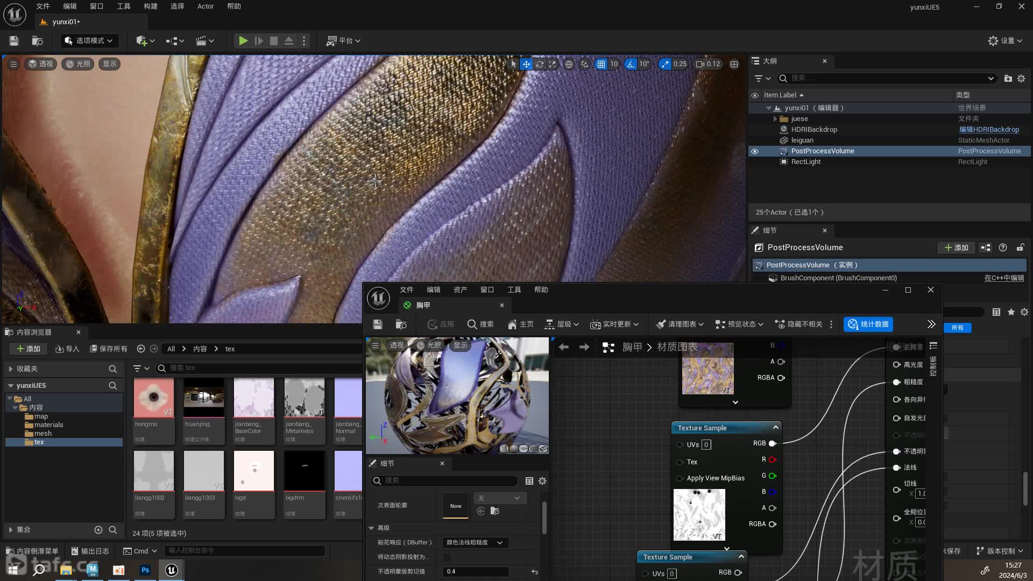This screenshot has height=581, width=1033.
Task: Activate the Rotate tool in viewport
Action: point(539,64)
